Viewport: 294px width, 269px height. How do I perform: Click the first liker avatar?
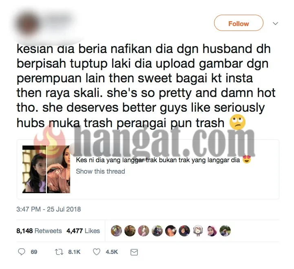[116, 231]
